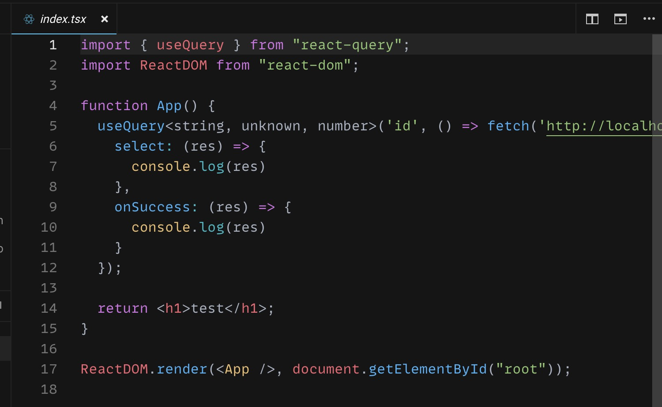Open the editor actions overflow menu
This screenshot has height=407, width=662.
coord(649,19)
